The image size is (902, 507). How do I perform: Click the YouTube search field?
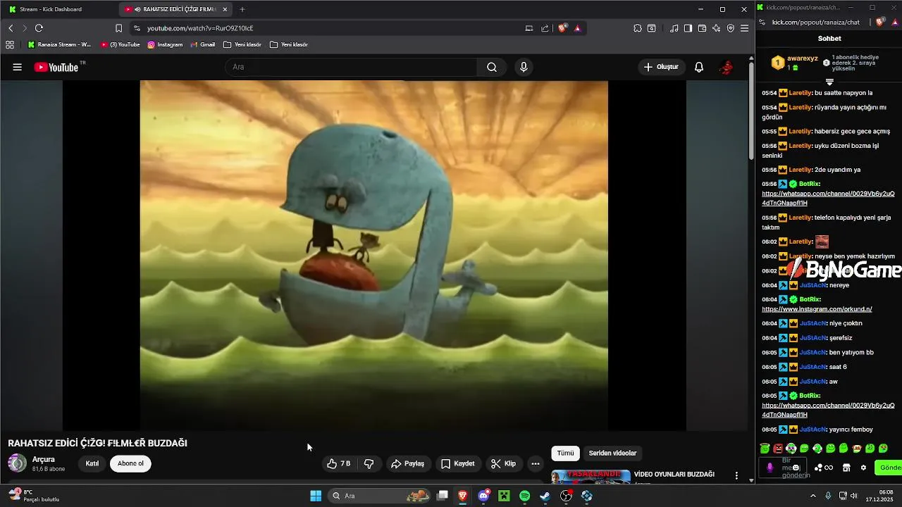pyautogui.click(x=351, y=67)
